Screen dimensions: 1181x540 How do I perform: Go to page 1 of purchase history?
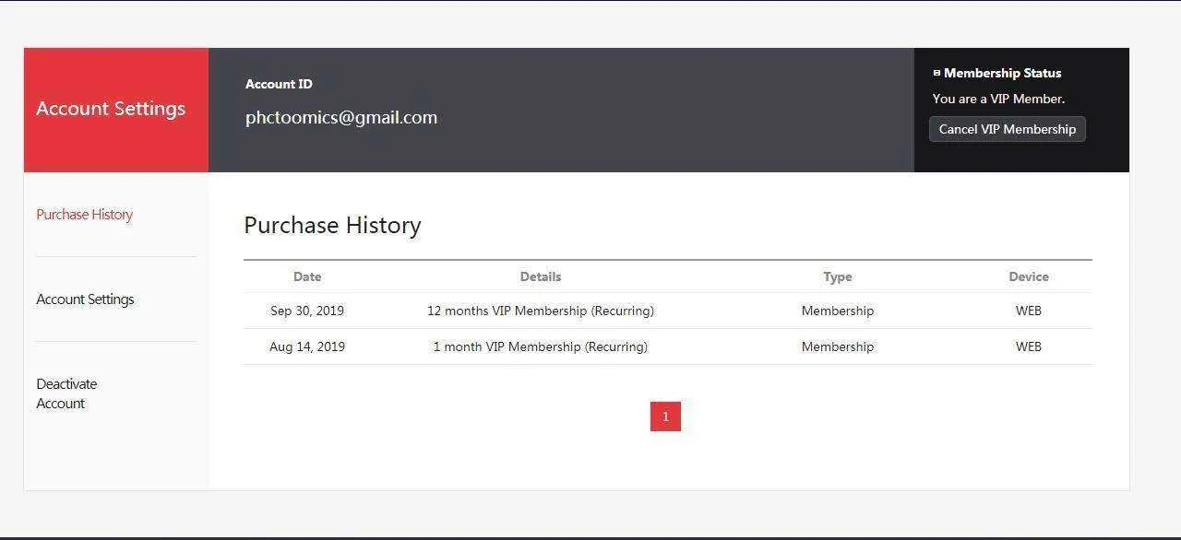pyautogui.click(x=665, y=417)
